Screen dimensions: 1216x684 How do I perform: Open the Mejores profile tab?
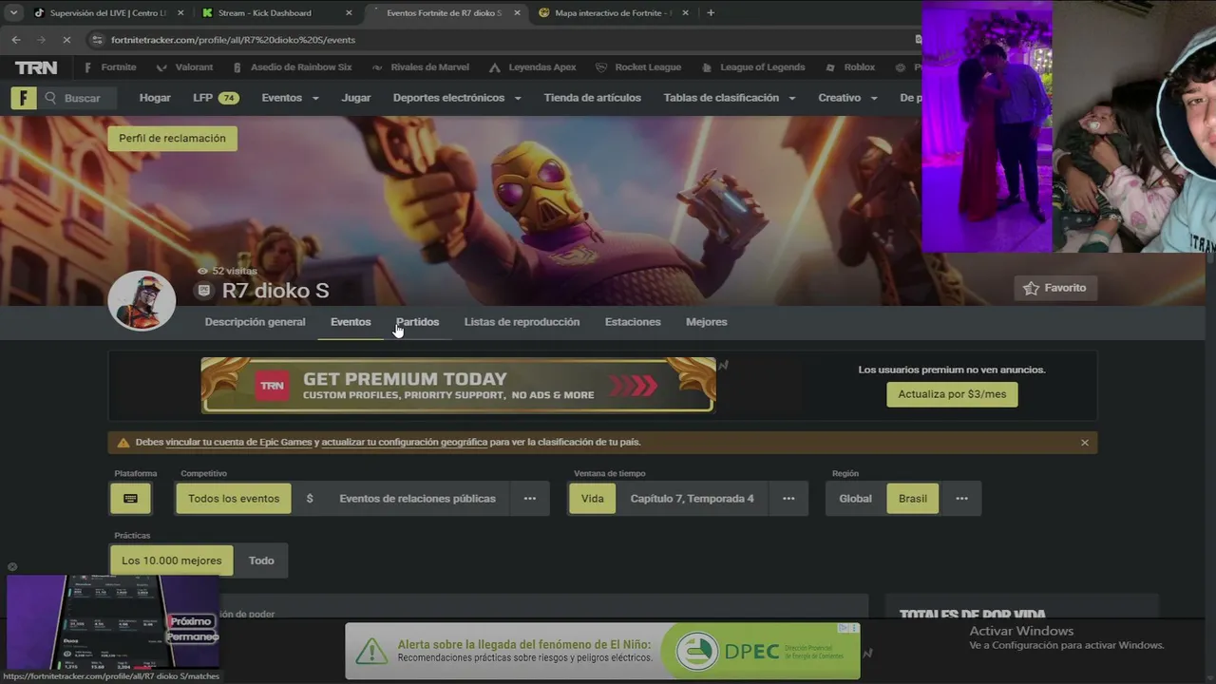point(706,322)
